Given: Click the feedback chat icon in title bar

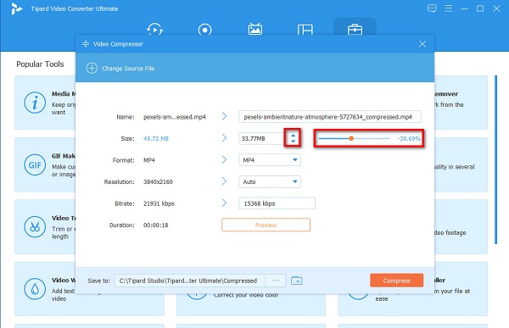Looking at the screenshot, I should [432, 8].
